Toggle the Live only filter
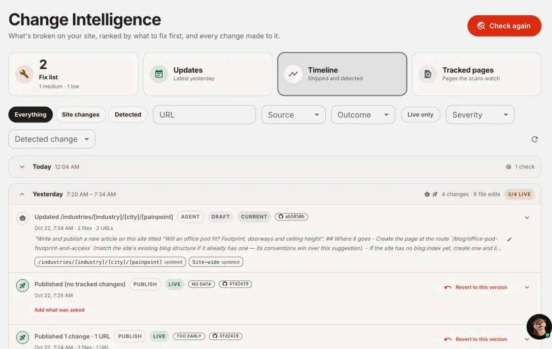The image size is (552, 349). [420, 115]
